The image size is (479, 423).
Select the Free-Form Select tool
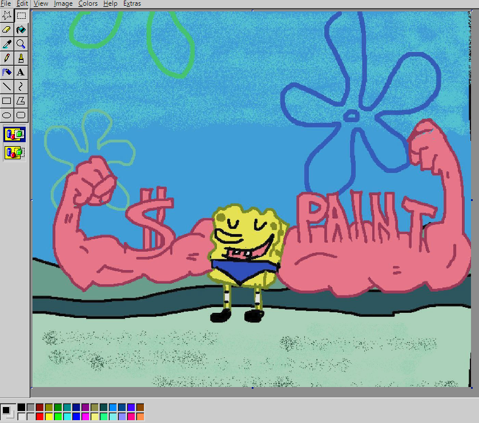tap(7, 16)
